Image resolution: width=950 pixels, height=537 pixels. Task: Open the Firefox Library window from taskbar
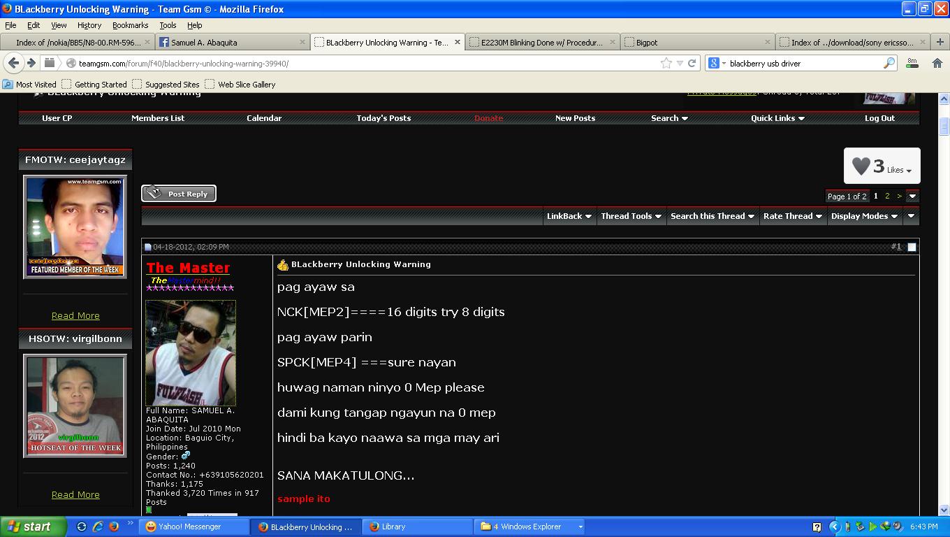click(418, 527)
